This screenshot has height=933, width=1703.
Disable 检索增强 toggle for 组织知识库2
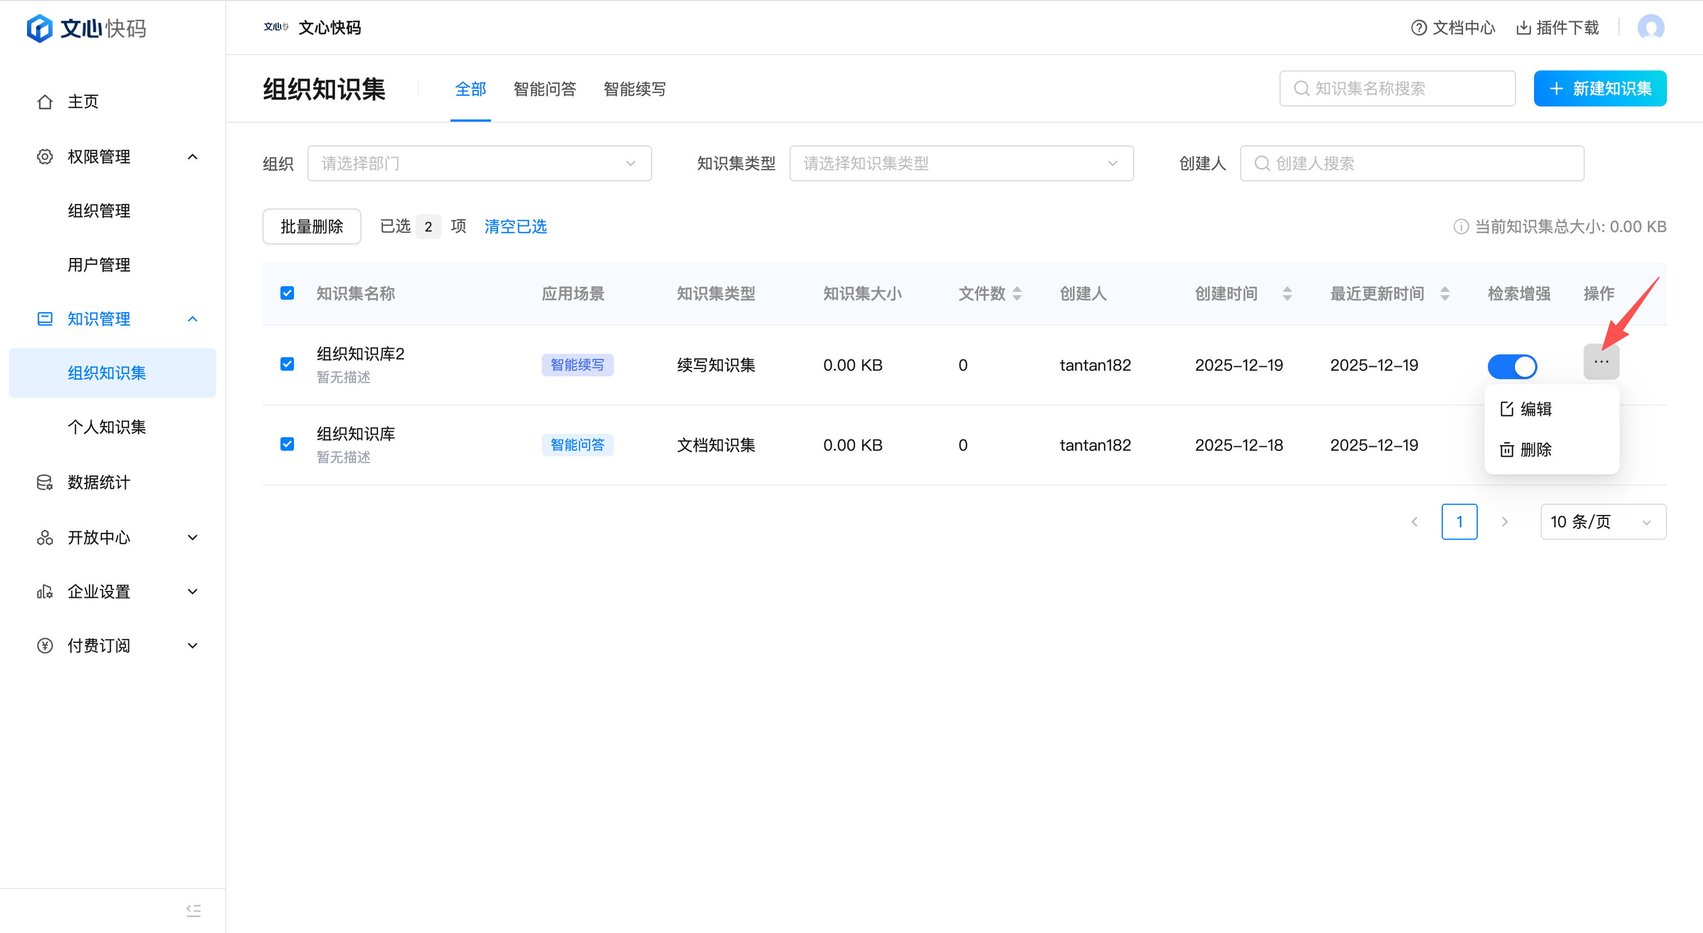[x=1512, y=366]
